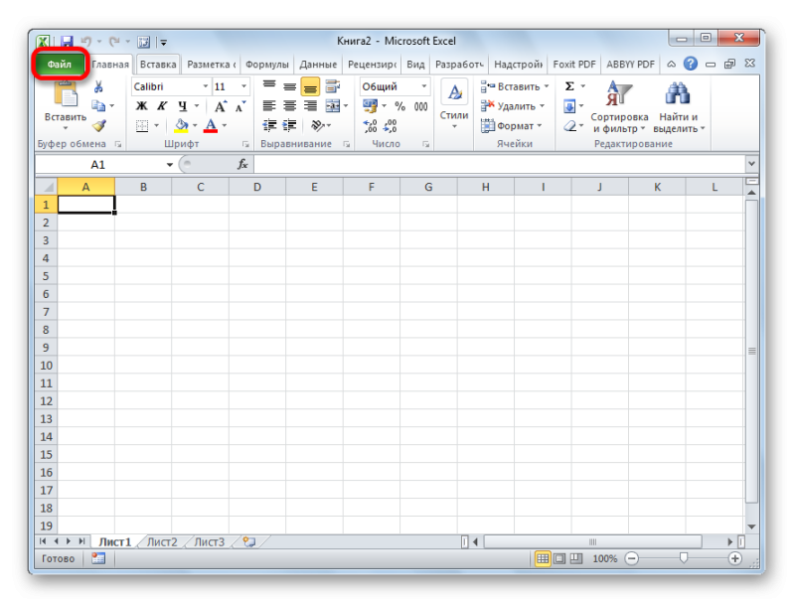Viewport: 795px width, 604px height.
Task: Click inside the formula bar
Action: (x=500, y=164)
